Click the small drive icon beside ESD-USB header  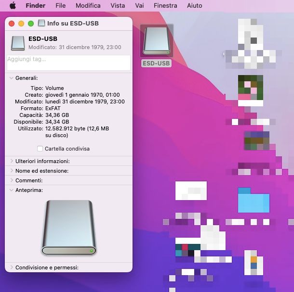(18, 43)
